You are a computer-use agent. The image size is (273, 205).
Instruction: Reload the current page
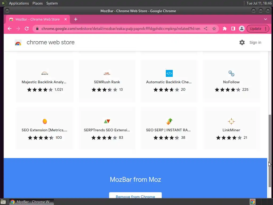point(27,29)
